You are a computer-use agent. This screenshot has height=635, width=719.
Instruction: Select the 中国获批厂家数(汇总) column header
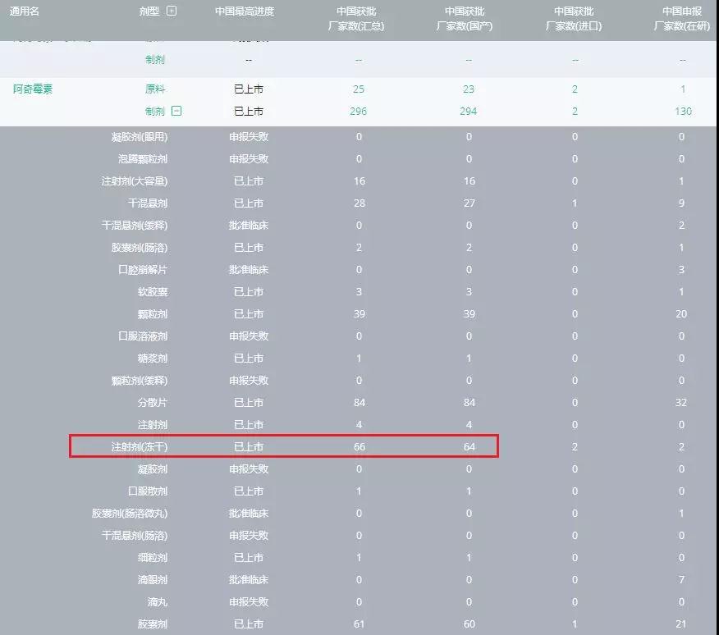pyautogui.click(x=359, y=18)
